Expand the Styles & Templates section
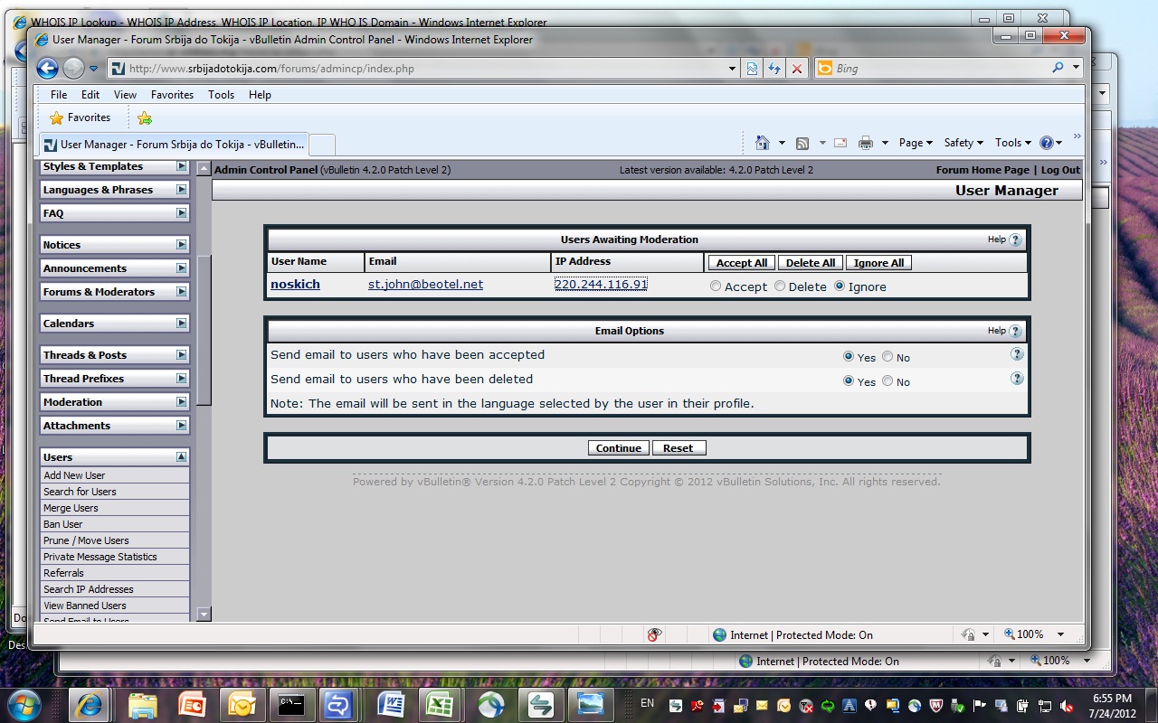 (181, 166)
